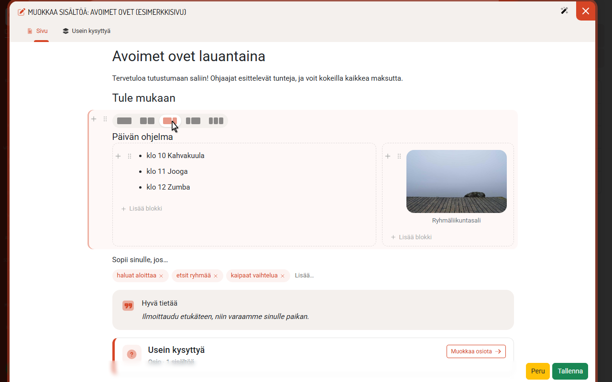Switch to the Usein kysyttyä tab

click(87, 31)
